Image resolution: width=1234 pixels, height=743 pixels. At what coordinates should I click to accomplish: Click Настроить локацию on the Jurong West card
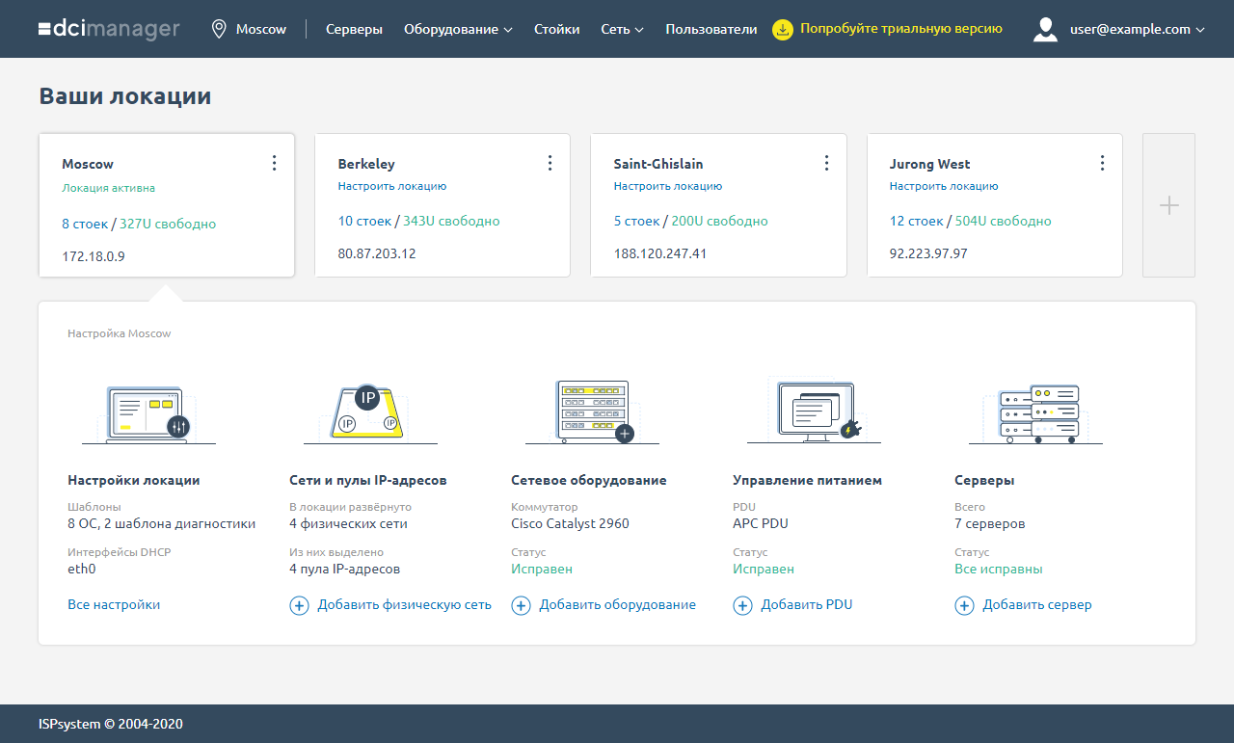click(944, 186)
